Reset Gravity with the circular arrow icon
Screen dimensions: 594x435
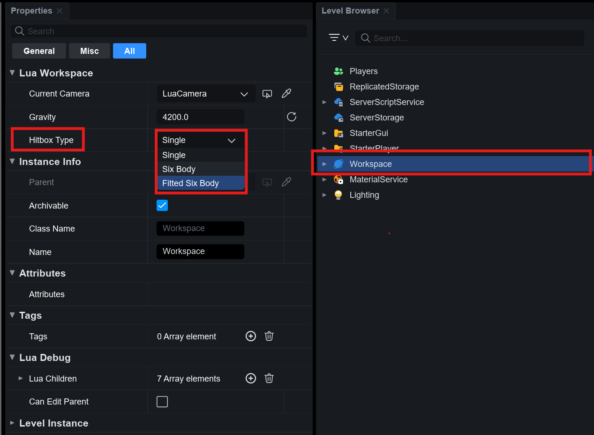point(292,117)
